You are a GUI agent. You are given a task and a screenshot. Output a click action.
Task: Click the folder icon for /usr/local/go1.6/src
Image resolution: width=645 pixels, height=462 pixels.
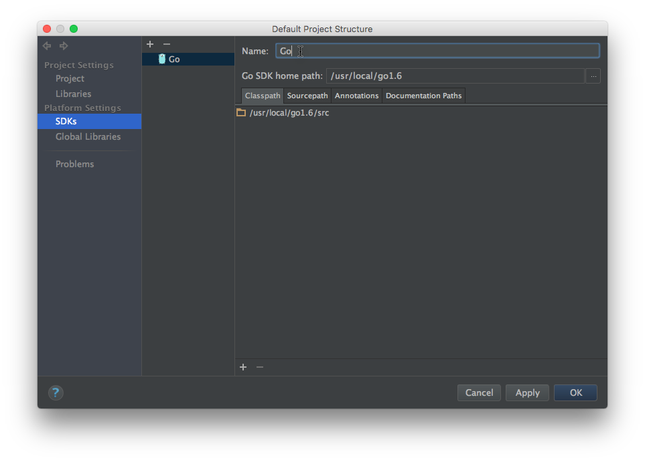click(x=241, y=112)
